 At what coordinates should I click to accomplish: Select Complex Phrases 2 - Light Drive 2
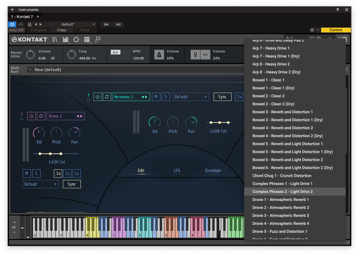pyautogui.click(x=295, y=192)
